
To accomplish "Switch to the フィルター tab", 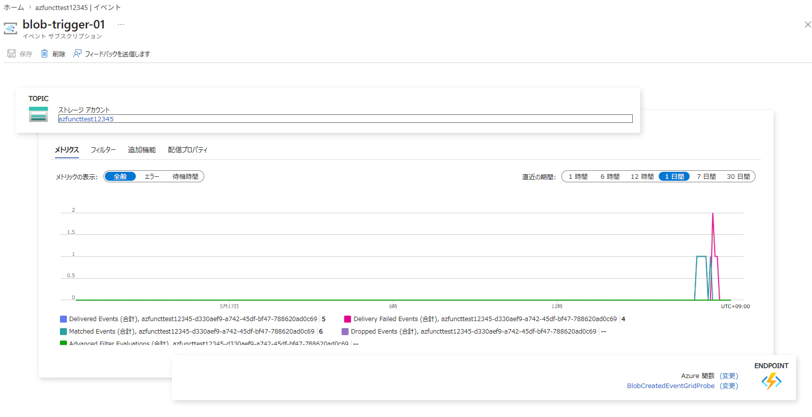I will pos(103,150).
